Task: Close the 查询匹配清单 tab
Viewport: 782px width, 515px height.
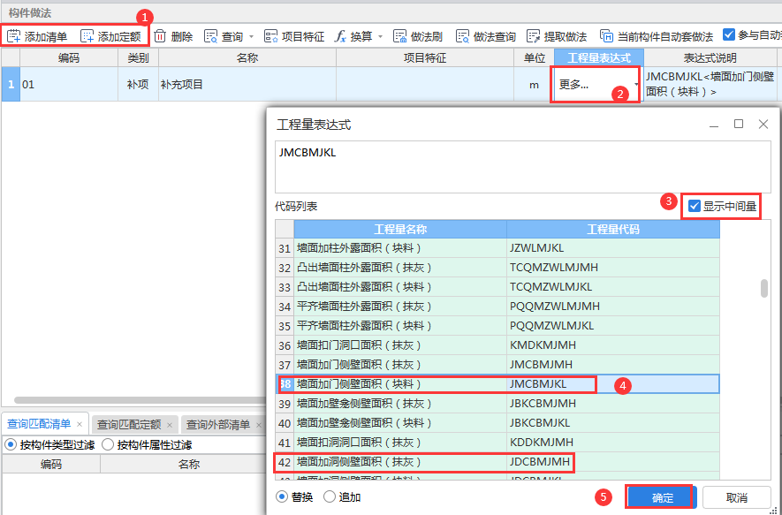Action: (80, 425)
